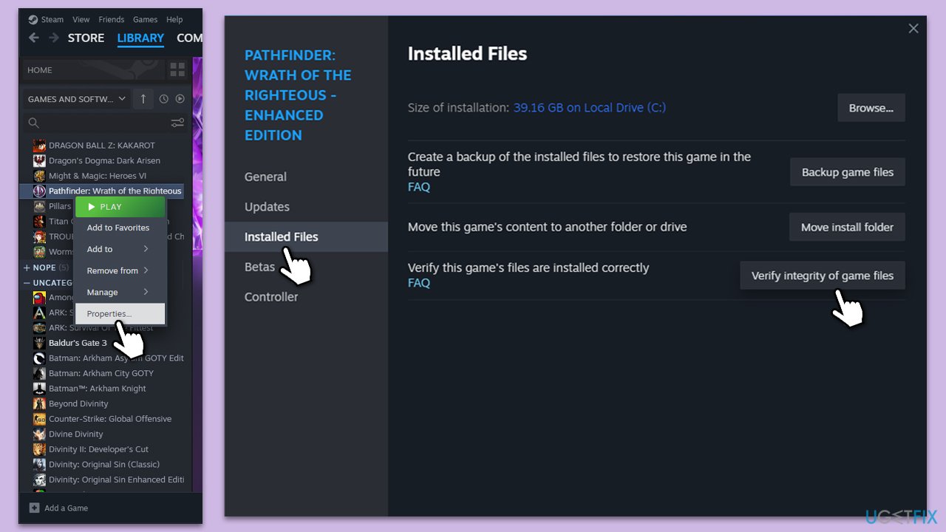Open the View menu

click(x=81, y=20)
